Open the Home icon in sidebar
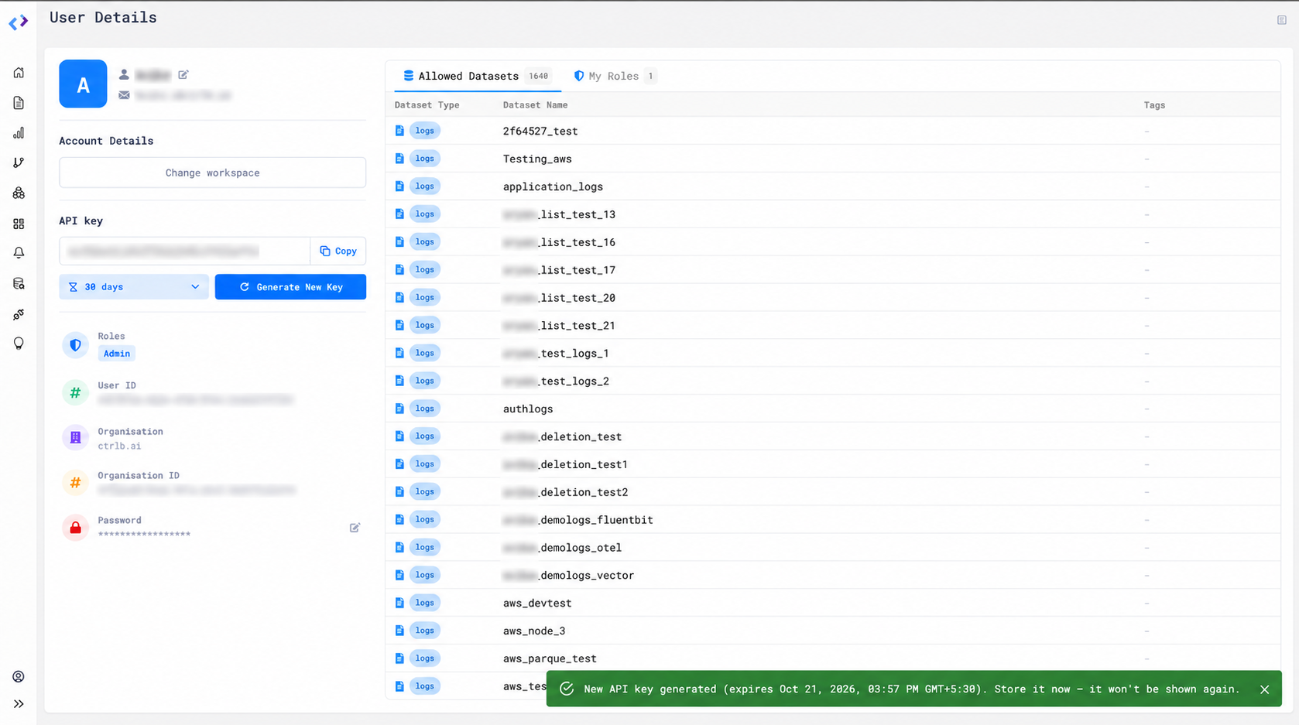The image size is (1299, 725). pos(19,73)
